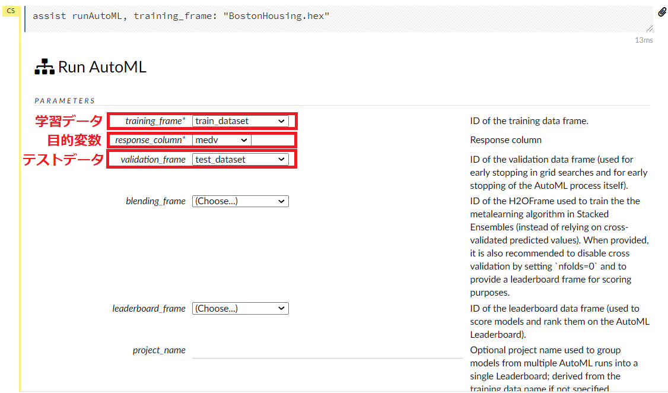Click the project_name text input field
The width and height of the screenshot is (668, 393).
click(327, 350)
